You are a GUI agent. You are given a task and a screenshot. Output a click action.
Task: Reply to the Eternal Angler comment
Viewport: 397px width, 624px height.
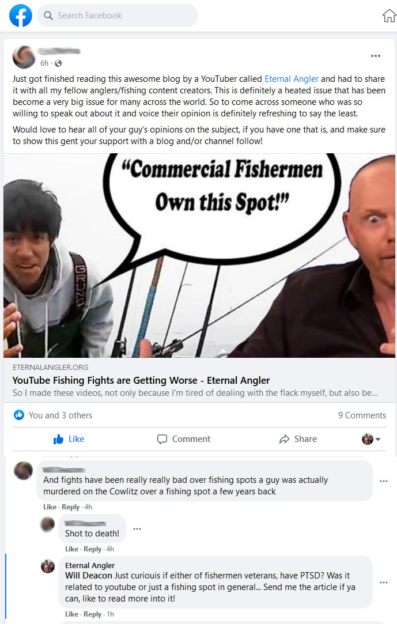coord(92,614)
